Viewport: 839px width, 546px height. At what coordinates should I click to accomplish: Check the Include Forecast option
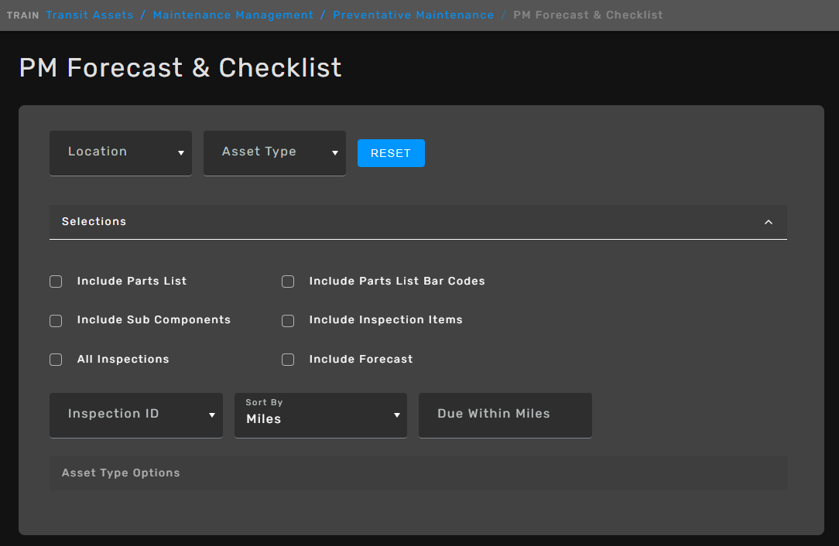tap(288, 360)
